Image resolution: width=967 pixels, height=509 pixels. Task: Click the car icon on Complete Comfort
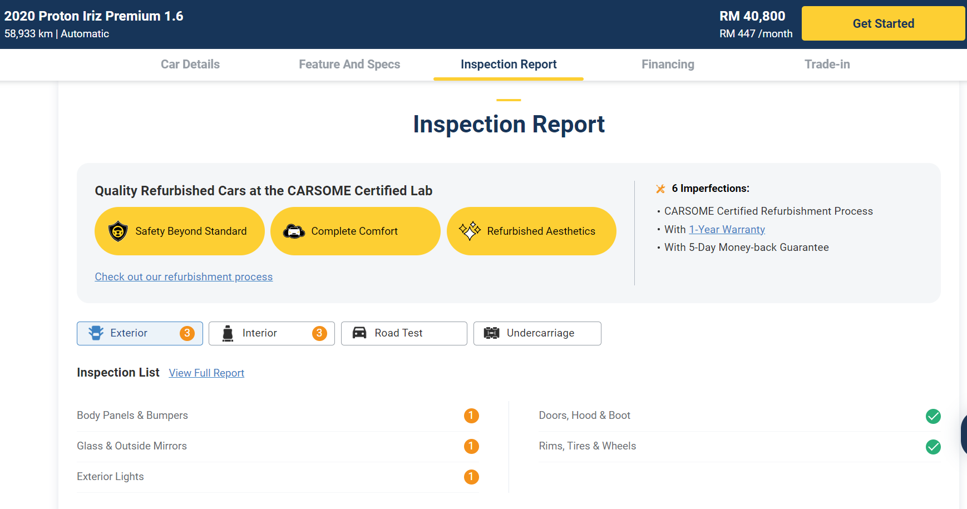294,231
